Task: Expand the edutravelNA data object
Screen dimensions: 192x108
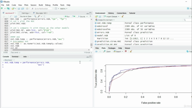Action: (x=96, y=29)
